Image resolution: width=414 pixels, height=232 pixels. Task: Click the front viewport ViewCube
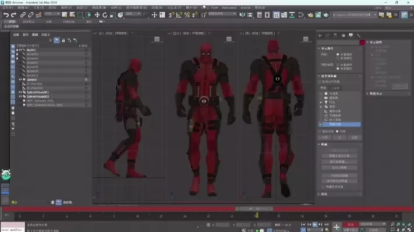[229, 40]
